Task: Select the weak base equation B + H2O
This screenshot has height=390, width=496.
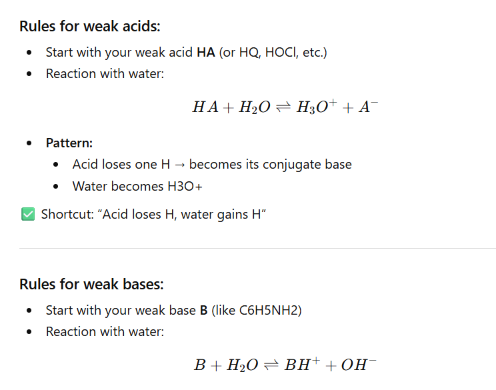Action: point(285,365)
